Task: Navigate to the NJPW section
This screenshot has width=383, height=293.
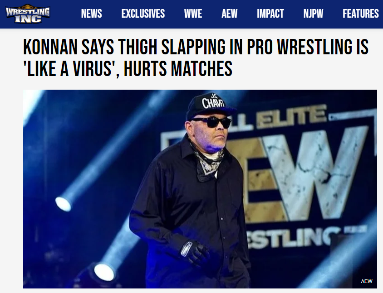Action: pyautogui.click(x=313, y=14)
